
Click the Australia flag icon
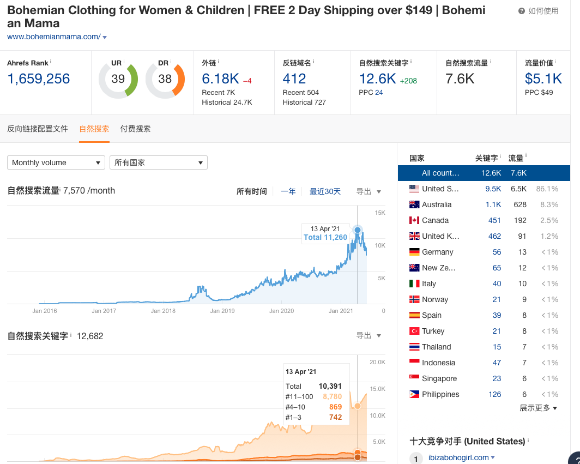point(414,204)
